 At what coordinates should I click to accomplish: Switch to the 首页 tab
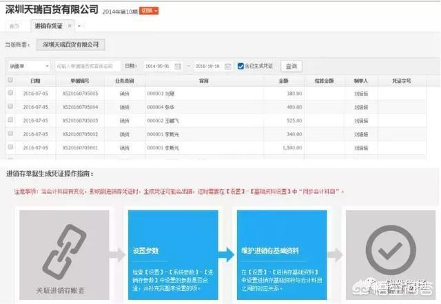pyautogui.click(x=14, y=26)
